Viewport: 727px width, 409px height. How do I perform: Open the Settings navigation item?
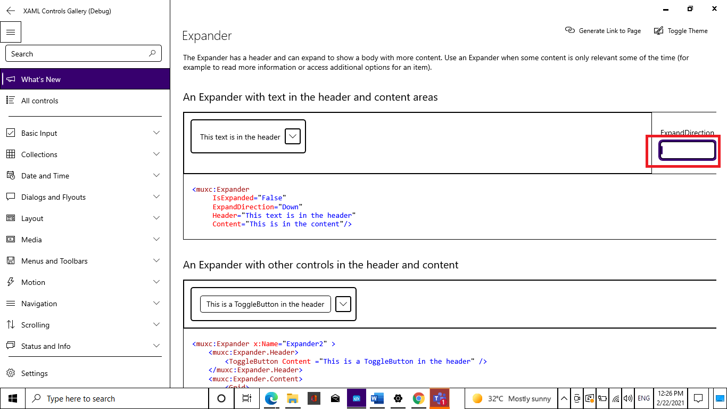[x=85, y=373]
